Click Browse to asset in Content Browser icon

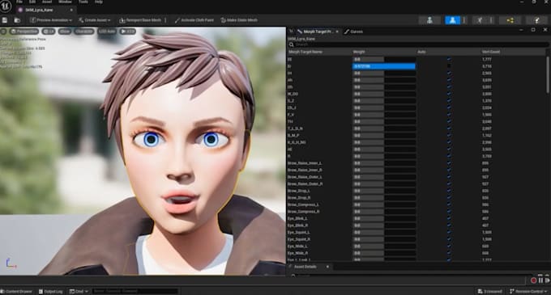(x=17, y=20)
